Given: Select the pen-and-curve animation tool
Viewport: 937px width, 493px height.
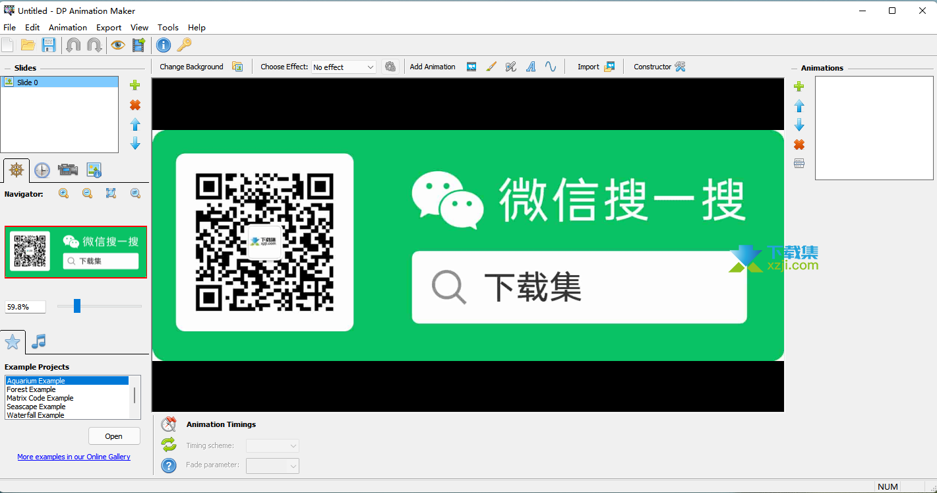Looking at the screenshot, I should point(511,67).
